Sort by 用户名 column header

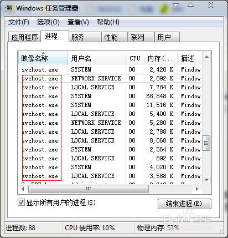[x=97, y=58]
